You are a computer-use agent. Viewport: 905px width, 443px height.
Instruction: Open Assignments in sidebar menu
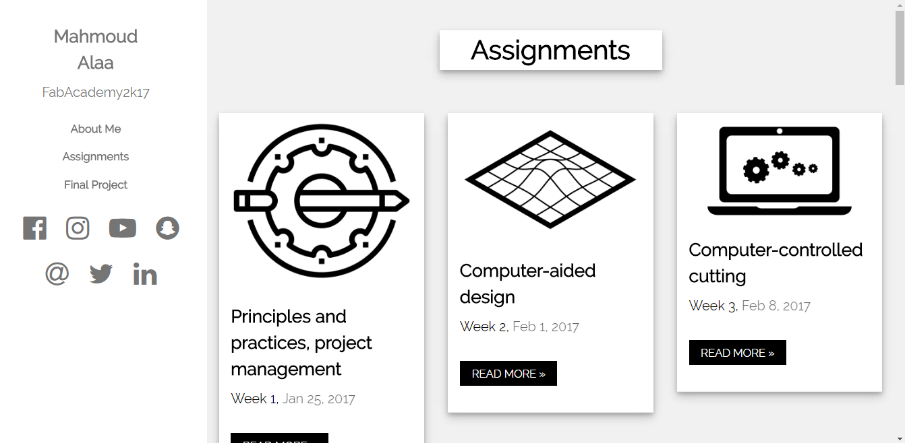96,156
